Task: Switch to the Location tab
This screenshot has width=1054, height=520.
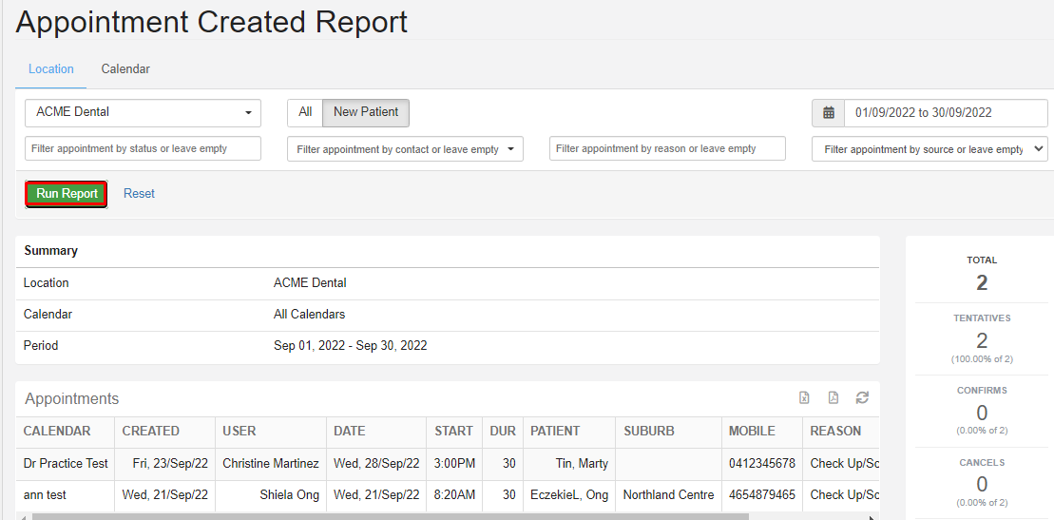Action: (x=51, y=68)
